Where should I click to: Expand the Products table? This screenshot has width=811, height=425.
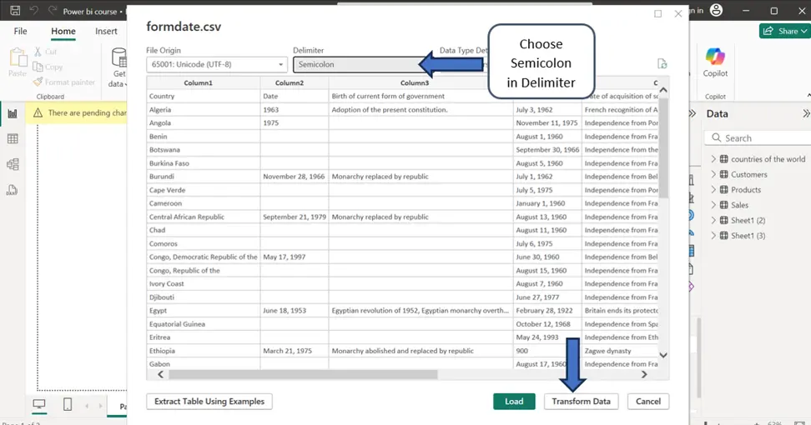pos(713,189)
